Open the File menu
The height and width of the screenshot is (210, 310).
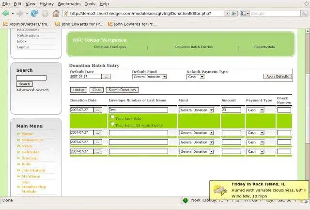tap(6, 4)
